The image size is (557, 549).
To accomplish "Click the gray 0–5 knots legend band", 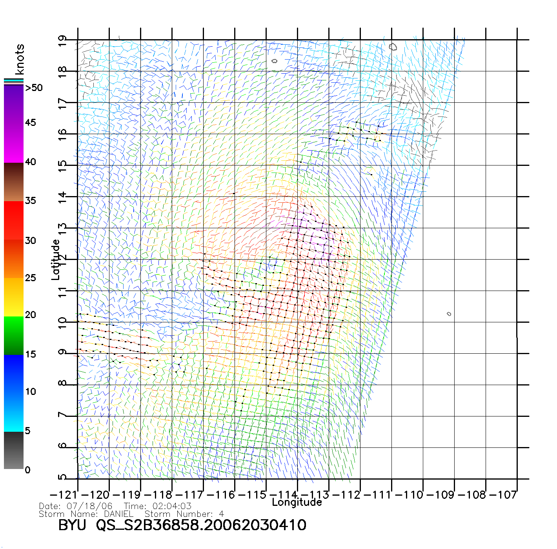I will 14,450.
